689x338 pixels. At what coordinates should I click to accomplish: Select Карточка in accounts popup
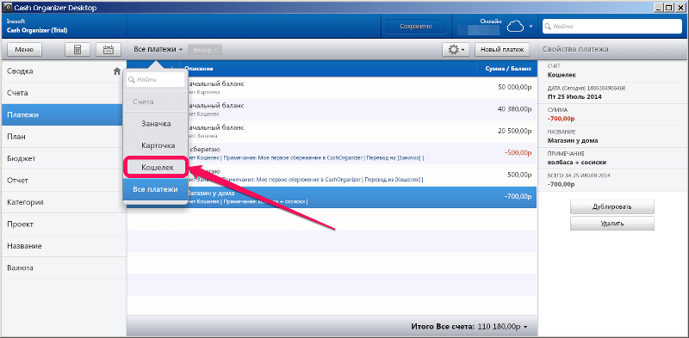point(156,145)
